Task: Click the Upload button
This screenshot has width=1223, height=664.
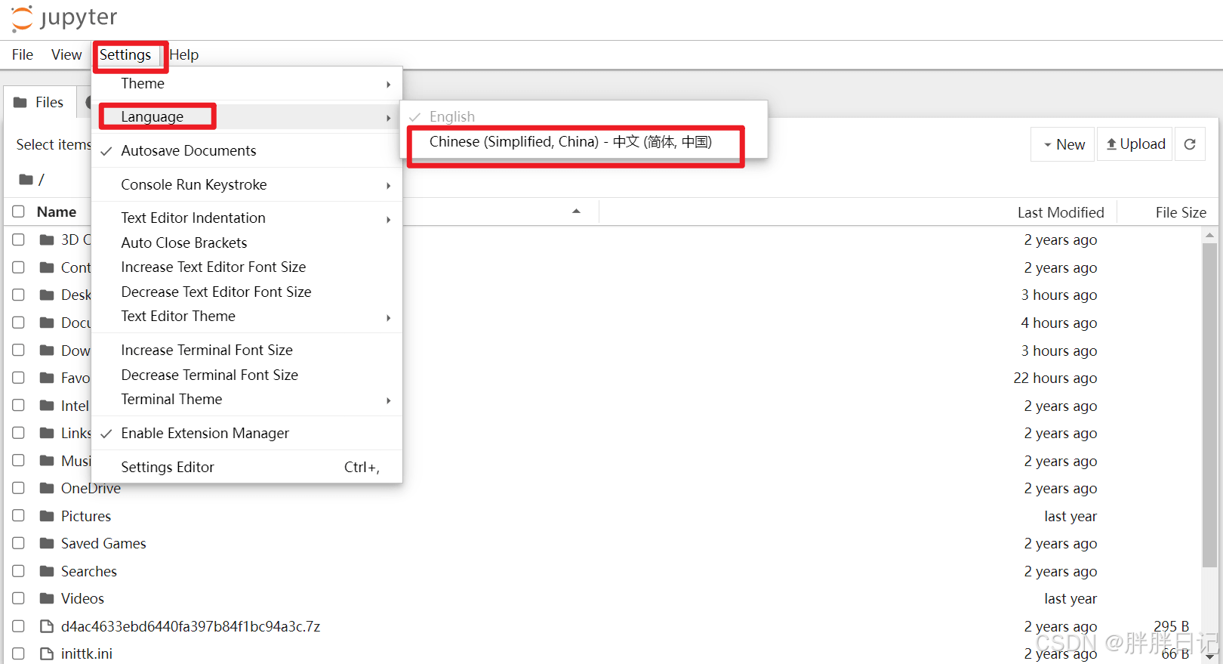Action: click(1135, 144)
